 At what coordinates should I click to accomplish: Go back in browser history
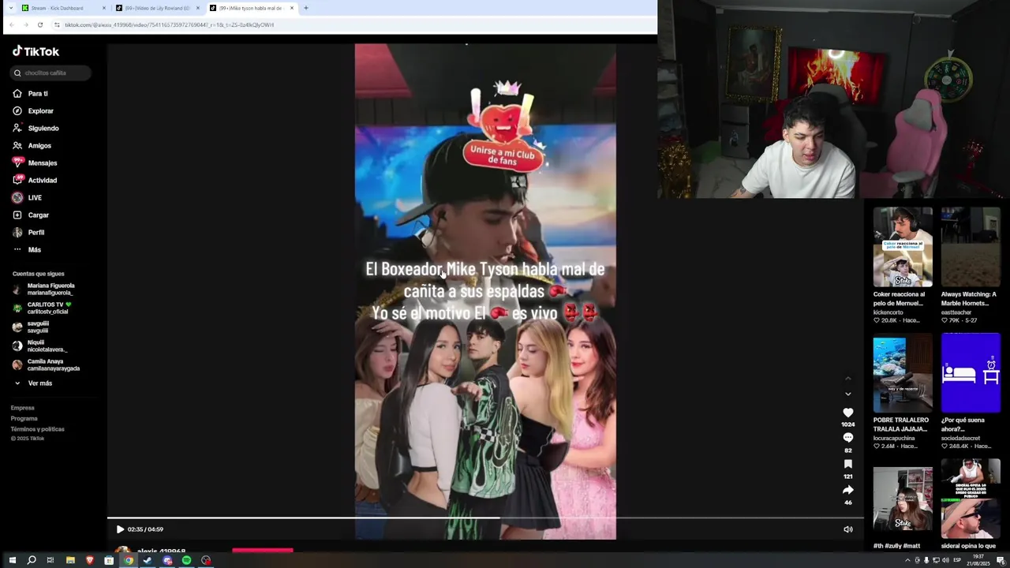[x=12, y=24]
